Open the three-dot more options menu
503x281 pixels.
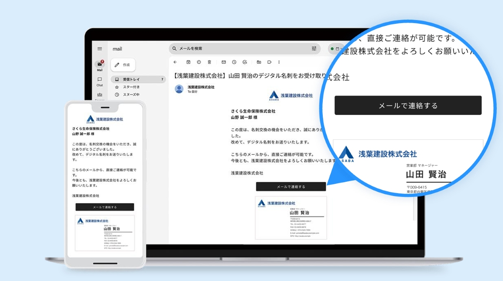click(x=279, y=62)
